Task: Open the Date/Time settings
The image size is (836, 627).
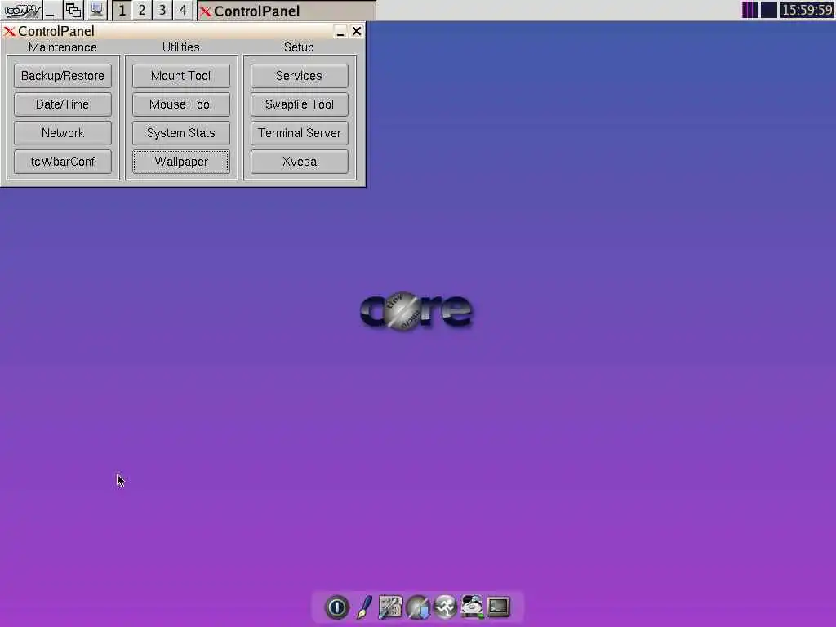Action: click(62, 104)
